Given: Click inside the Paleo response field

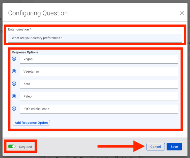Looking at the screenshot, I should click(x=99, y=96).
